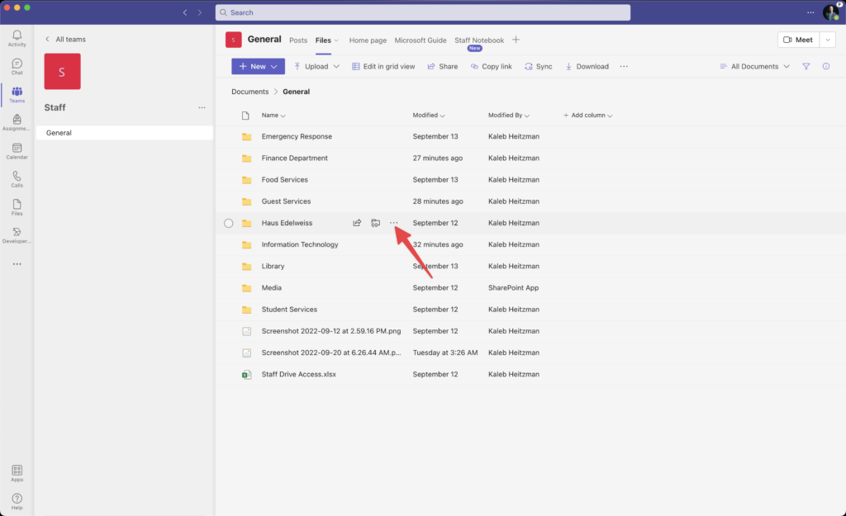The image size is (846, 516).
Task: Go forward with the navigation arrow
Action: [200, 12]
